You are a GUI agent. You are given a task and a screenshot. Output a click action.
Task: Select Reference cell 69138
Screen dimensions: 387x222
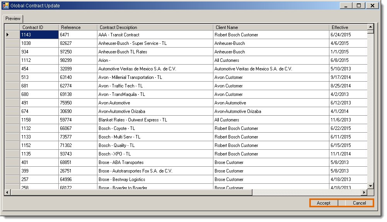pyautogui.click(x=78, y=94)
